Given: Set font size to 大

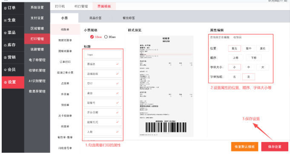Looking at the screenshot, I should pyautogui.click(x=263, y=67).
